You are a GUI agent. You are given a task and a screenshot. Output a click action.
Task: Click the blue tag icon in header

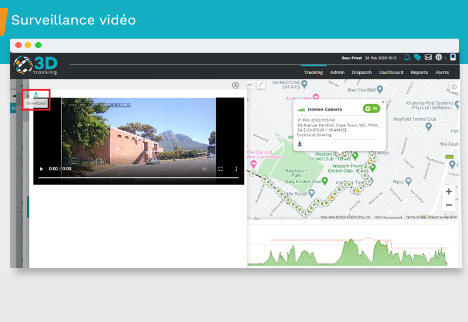click(x=418, y=57)
